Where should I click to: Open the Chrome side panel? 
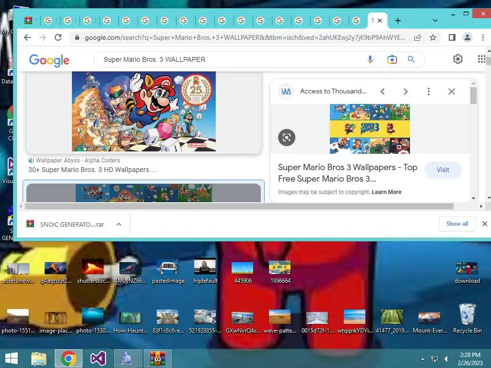coord(452,37)
